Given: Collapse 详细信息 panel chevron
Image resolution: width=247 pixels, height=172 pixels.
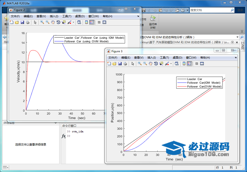Looking at the screenshot, I should (56, 123).
